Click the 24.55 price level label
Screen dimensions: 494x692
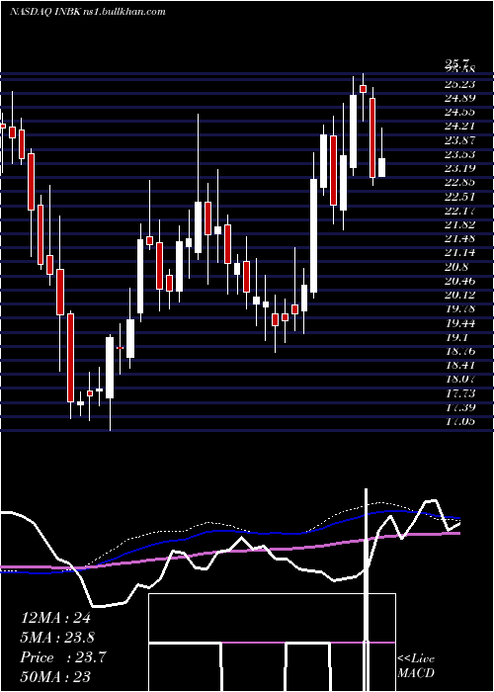(x=458, y=113)
